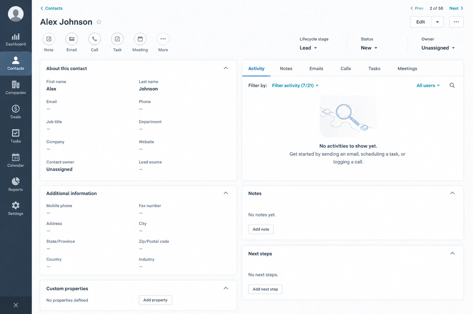The height and width of the screenshot is (314, 473).
Task: Click the 'No notes yet.' text
Action: 262,215
